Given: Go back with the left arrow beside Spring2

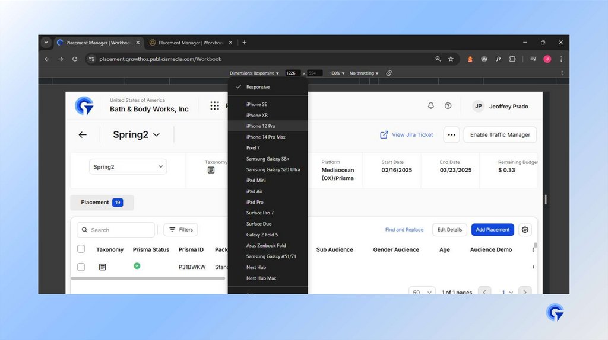Looking at the screenshot, I should point(82,134).
